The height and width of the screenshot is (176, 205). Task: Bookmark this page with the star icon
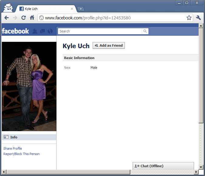coord(189,18)
